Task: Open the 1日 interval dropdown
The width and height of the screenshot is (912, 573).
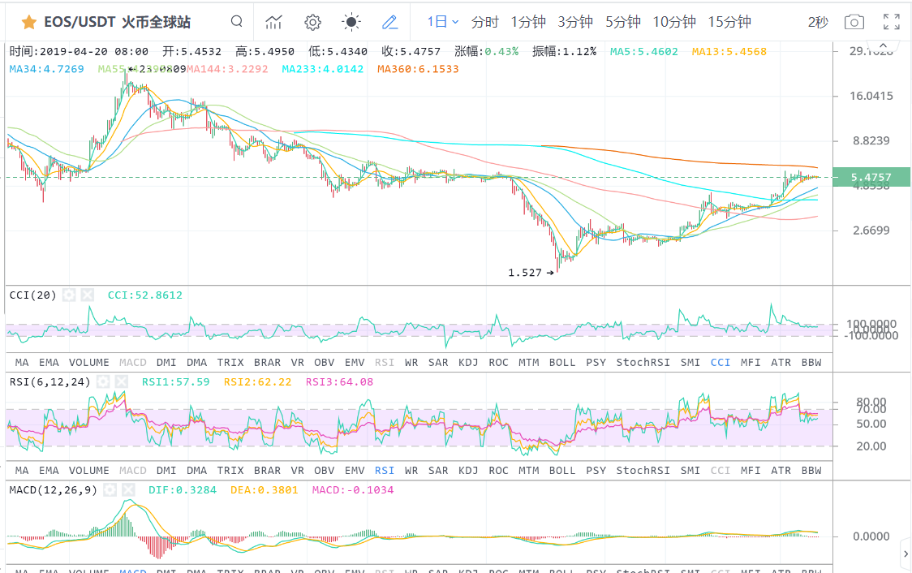Action: [x=443, y=22]
